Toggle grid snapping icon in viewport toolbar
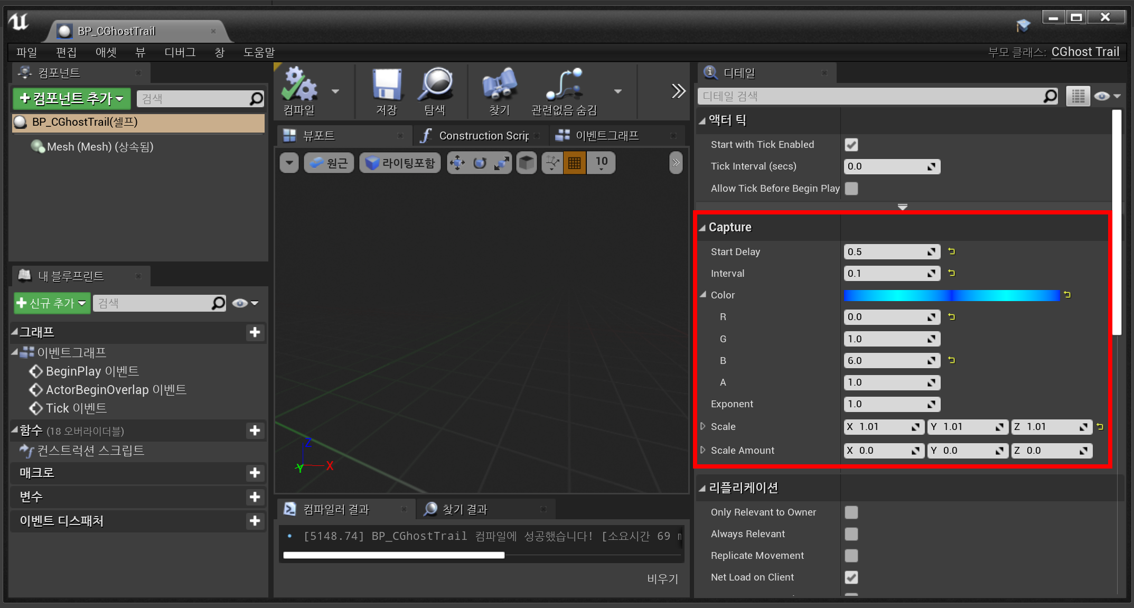Image resolution: width=1134 pixels, height=608 pixels. point(574,163)
